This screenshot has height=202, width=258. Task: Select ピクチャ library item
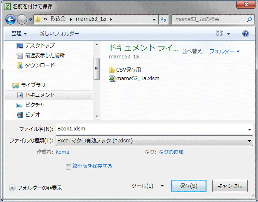click(35, 105)
